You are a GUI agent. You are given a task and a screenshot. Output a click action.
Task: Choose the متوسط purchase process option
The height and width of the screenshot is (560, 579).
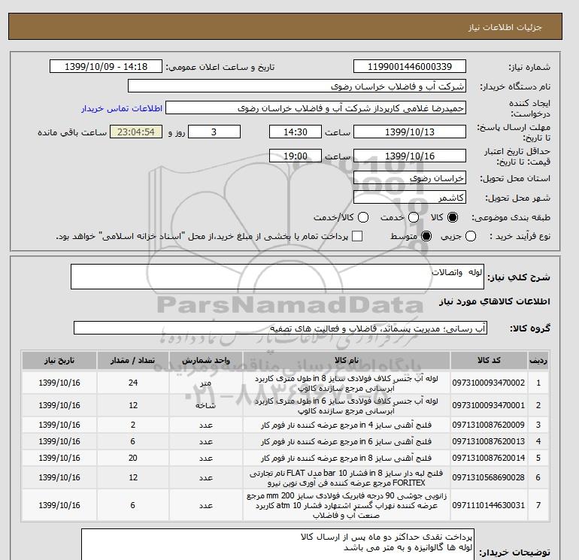[x=426, y=236]
